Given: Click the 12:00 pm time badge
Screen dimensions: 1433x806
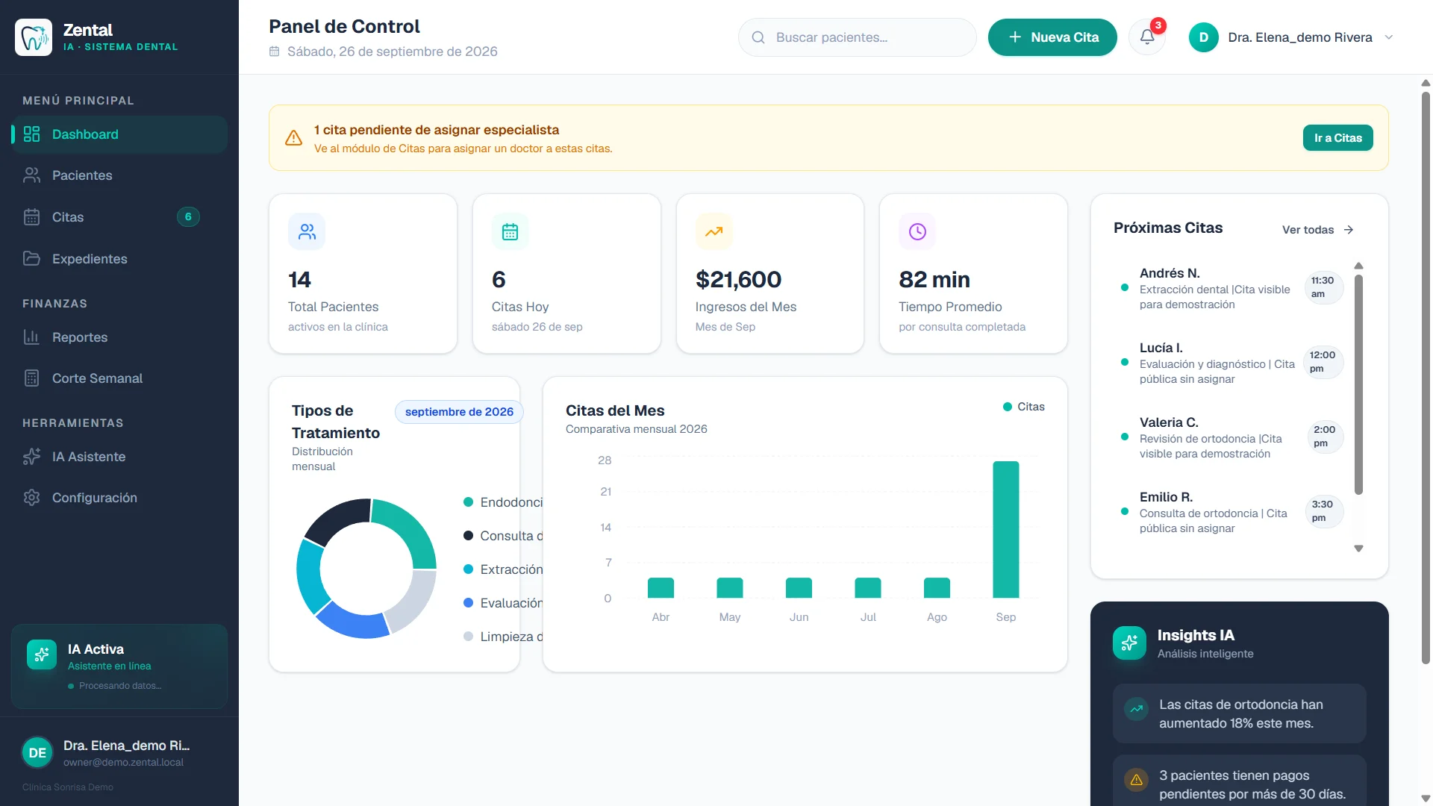Looking at the screenshot, I should coord(1323,362).
